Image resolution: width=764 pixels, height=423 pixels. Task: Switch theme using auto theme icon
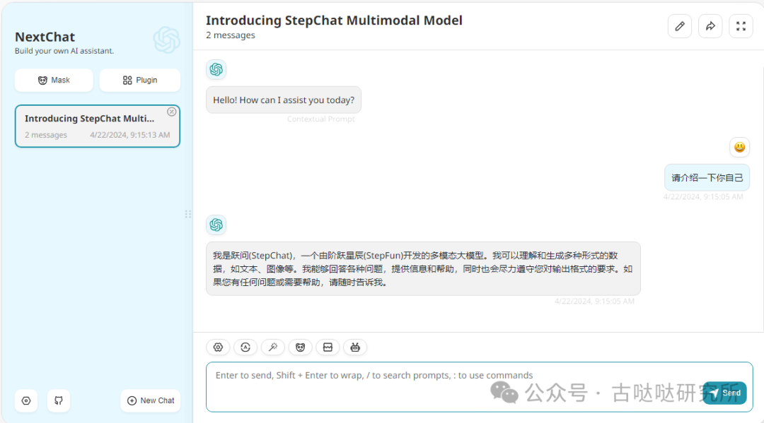245,347
